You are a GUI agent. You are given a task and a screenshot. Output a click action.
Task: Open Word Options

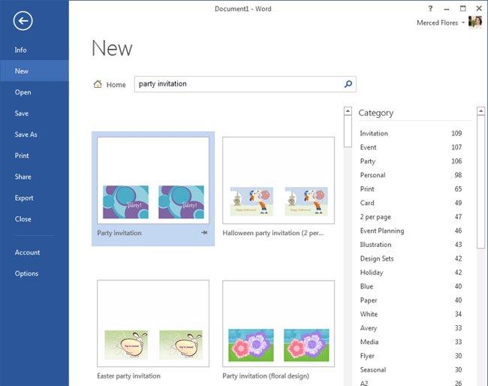pos(26,273)
